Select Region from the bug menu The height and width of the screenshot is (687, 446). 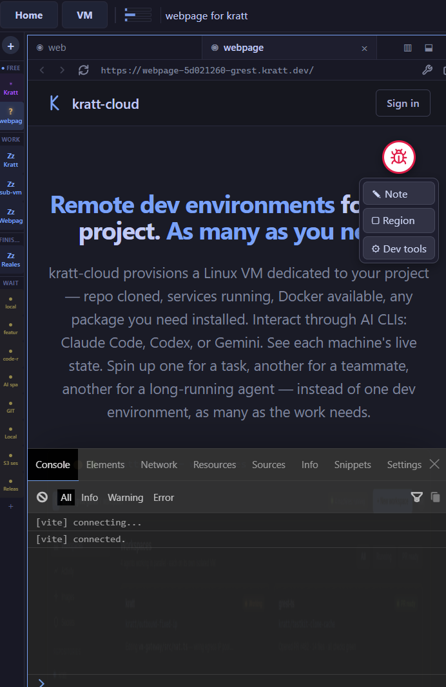tap(399, 220)
